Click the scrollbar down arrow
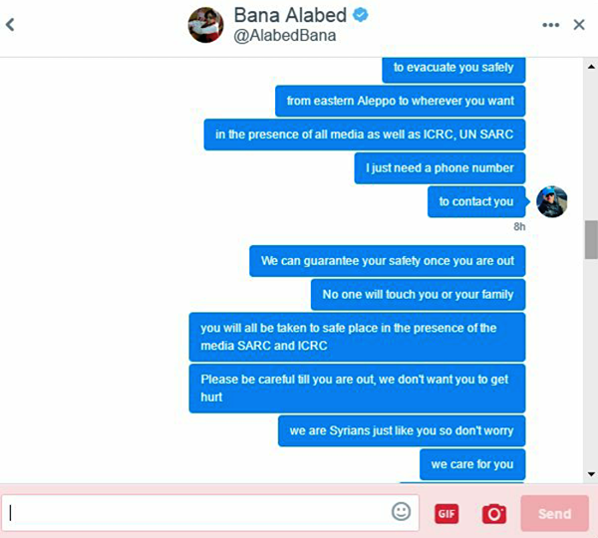 tap(591, 474)
